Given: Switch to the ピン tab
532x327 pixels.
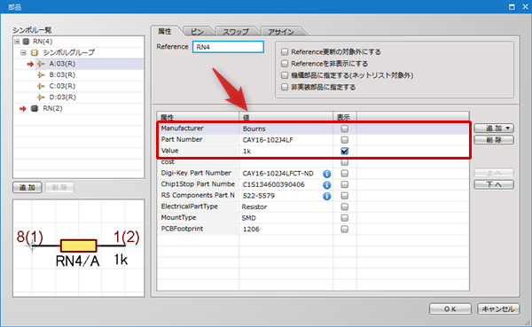Looking at the screenshot, I should 197,32.
